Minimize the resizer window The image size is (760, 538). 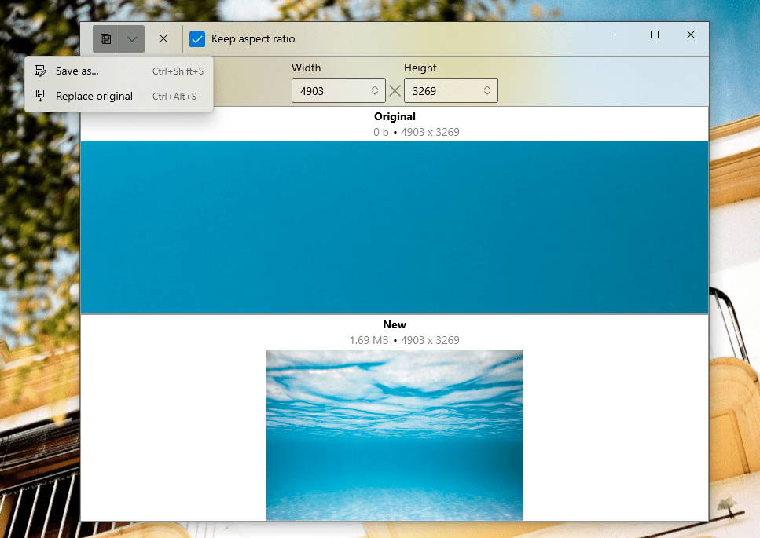pos(618,35)
